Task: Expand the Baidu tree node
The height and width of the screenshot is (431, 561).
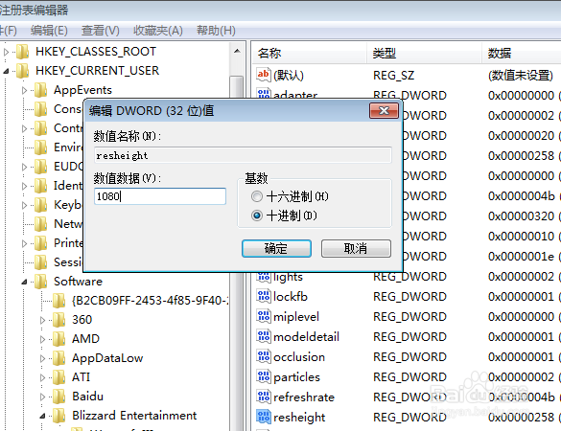Action: coord(42,397)
